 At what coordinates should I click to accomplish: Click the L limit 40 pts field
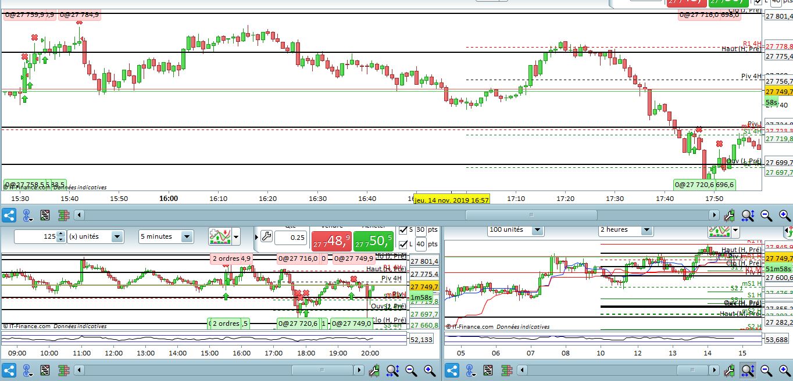(421, 244)
